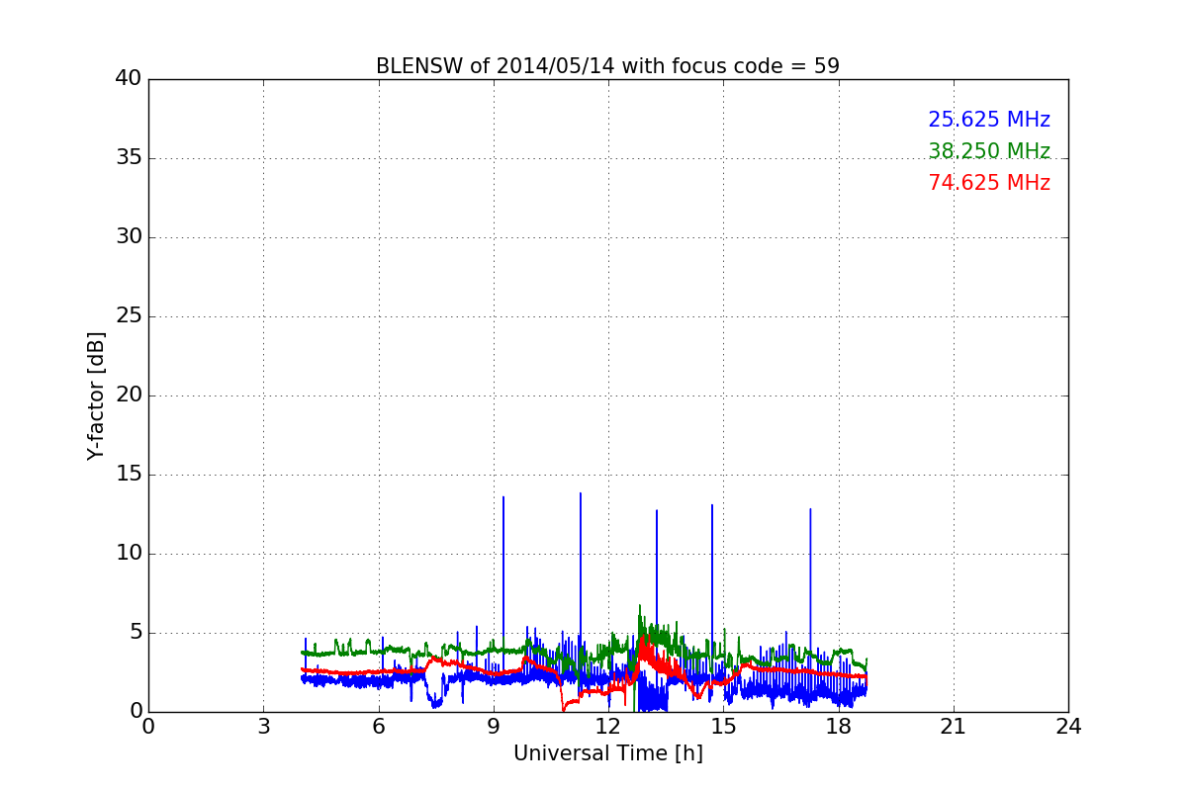Click the tallest blue spike near 11 h

[581, 493]
